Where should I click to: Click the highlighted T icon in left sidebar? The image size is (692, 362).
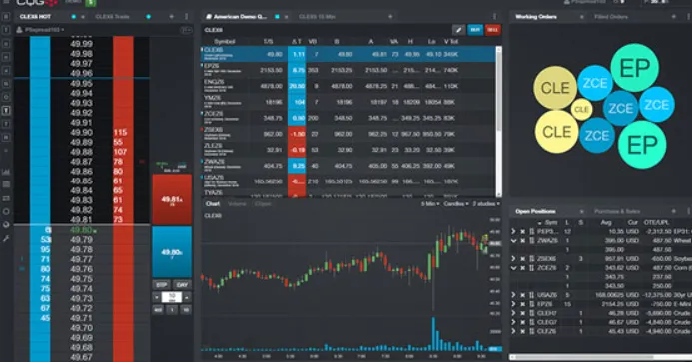6,110
